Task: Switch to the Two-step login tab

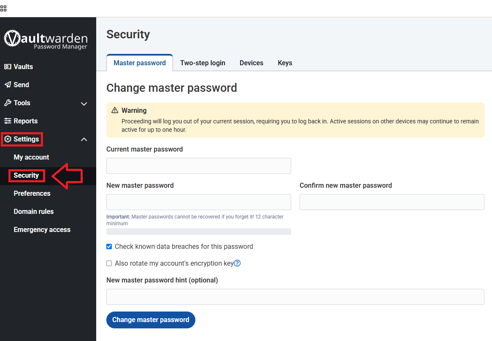Action: [203, 63]
